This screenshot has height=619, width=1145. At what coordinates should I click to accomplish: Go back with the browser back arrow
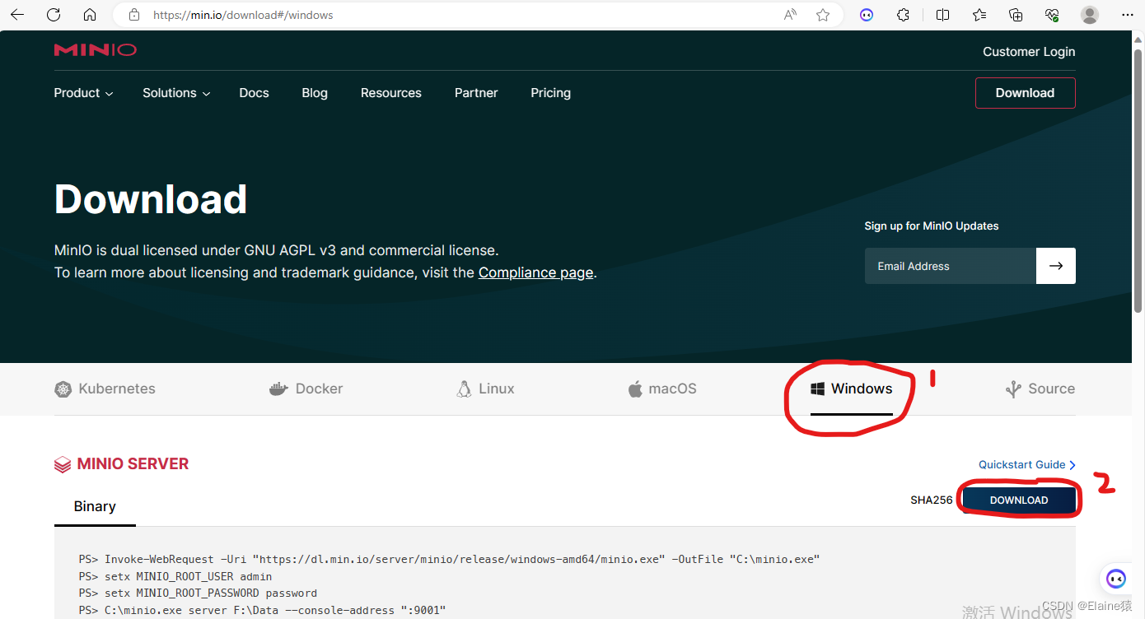click(x=16, y=15)
